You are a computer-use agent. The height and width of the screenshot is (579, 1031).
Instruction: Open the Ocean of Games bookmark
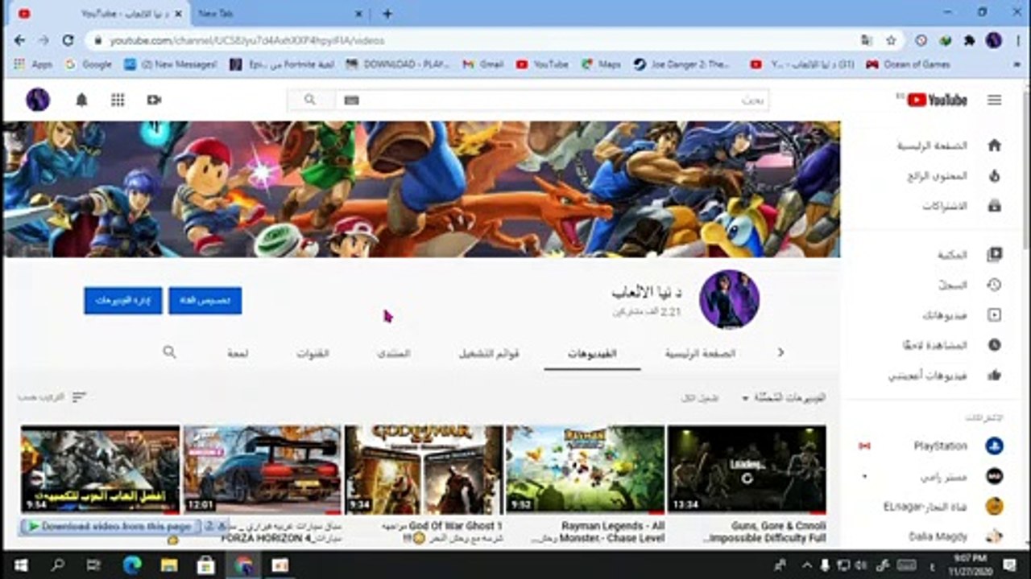click(909, 64)
